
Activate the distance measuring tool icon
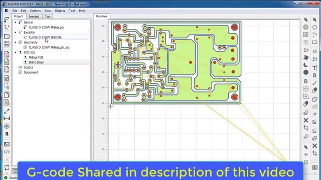(x=7, y=118)
